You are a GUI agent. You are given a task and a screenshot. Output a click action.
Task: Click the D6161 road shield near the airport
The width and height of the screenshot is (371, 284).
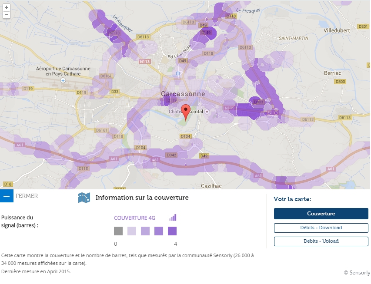tap(106, 76)
